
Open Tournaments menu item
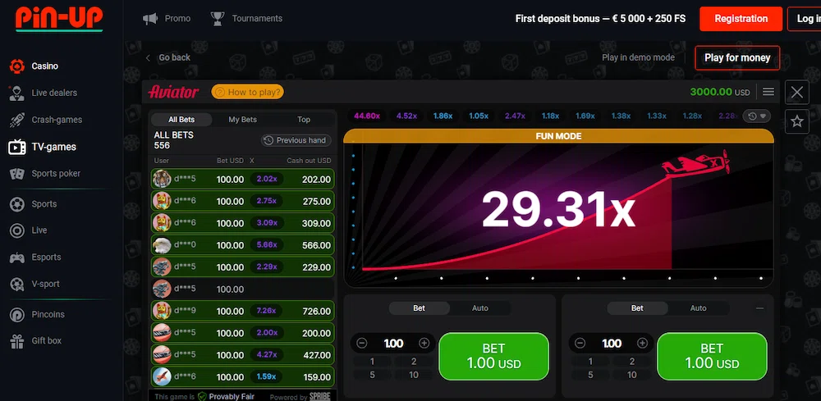pyautogui.click(x=257, y=19)
